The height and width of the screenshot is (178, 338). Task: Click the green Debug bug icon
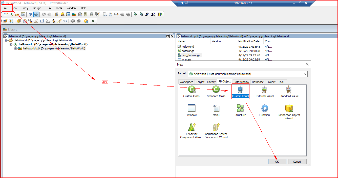[x=135, y=14]
